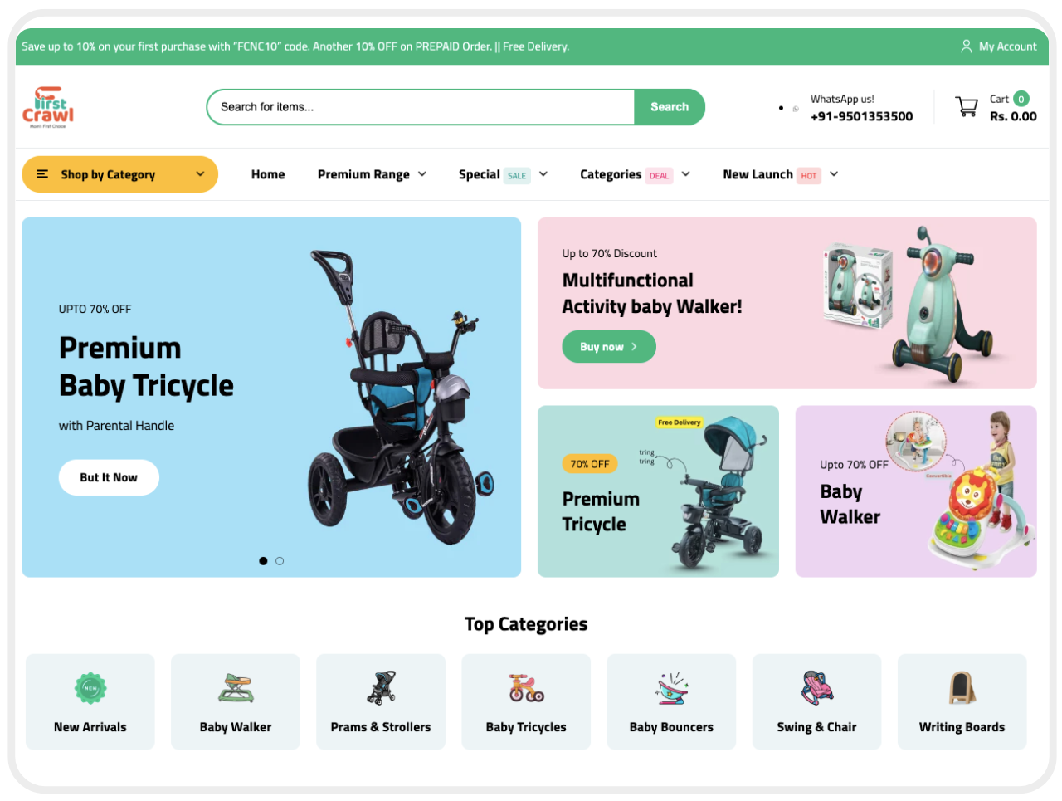This screenshot has width=1062, height=801.
Task: Select the first carousel slide dot
Action: (263, 561)
